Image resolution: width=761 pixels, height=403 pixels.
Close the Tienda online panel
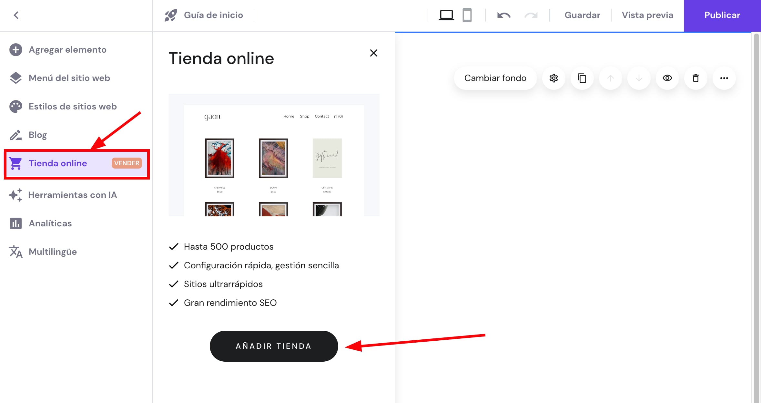coord(373,53)
